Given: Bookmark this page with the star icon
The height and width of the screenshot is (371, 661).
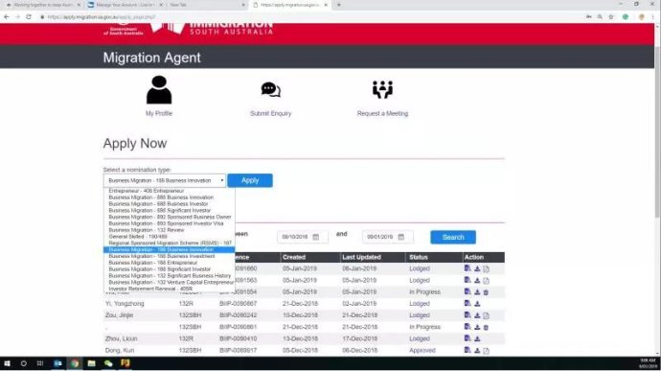Looking at the screenshot, I should click(611, 17).
